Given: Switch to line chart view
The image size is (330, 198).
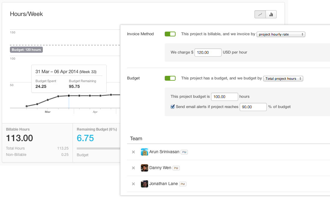Looking at the screenshot, I should pos(260,14).
